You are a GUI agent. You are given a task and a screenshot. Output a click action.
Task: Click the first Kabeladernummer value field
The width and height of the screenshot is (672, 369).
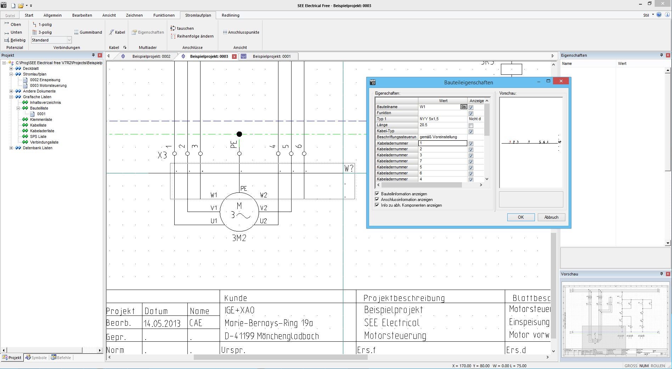point(442,143)
